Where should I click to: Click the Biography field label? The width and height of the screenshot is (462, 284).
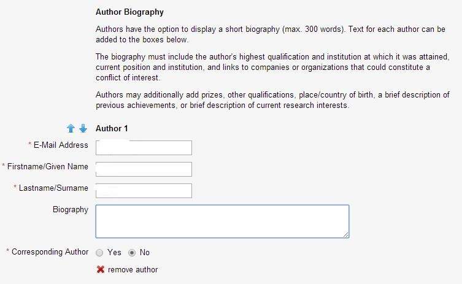71,210
